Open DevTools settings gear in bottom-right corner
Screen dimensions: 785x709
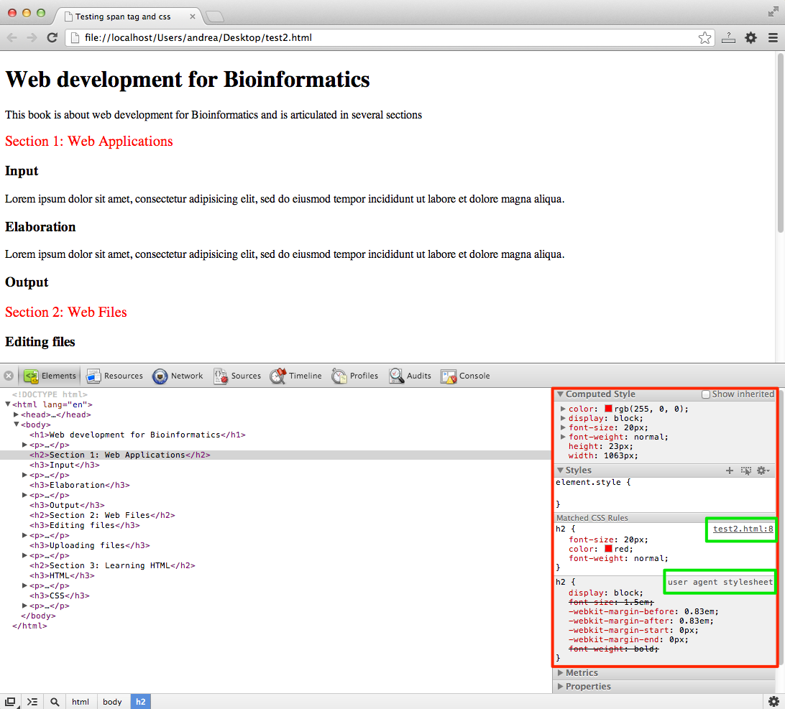[773, 701]
